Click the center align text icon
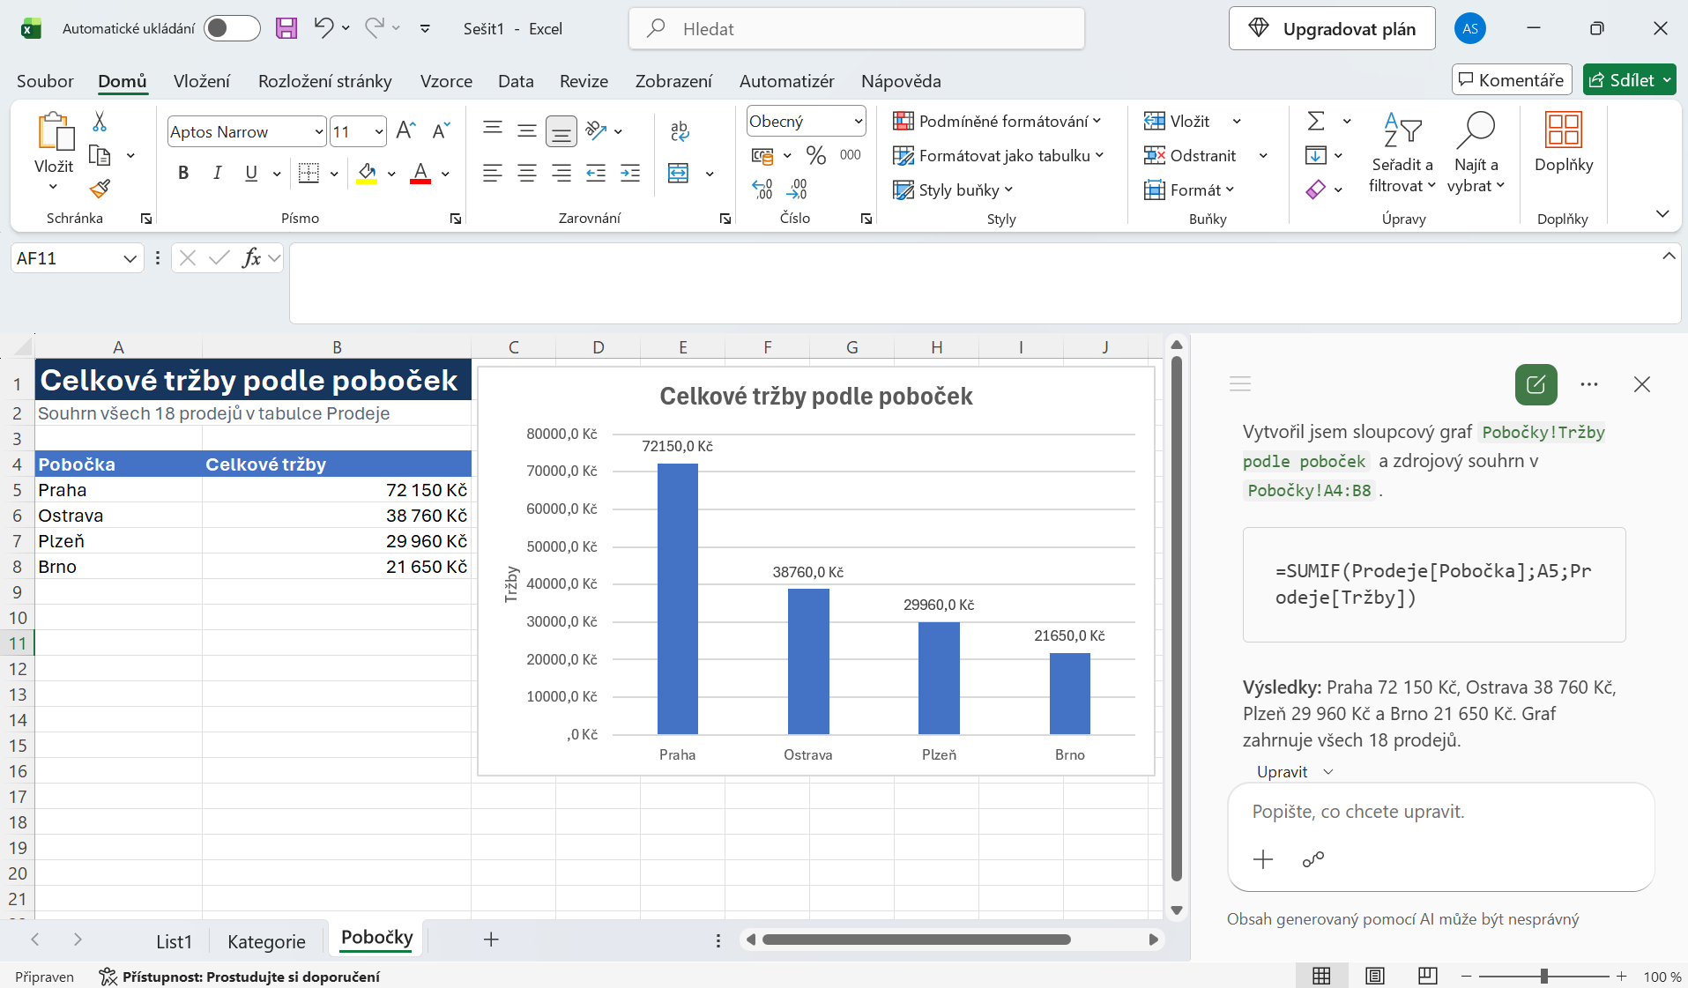This screenshot has height=988, width=1688. pos(527,173)
